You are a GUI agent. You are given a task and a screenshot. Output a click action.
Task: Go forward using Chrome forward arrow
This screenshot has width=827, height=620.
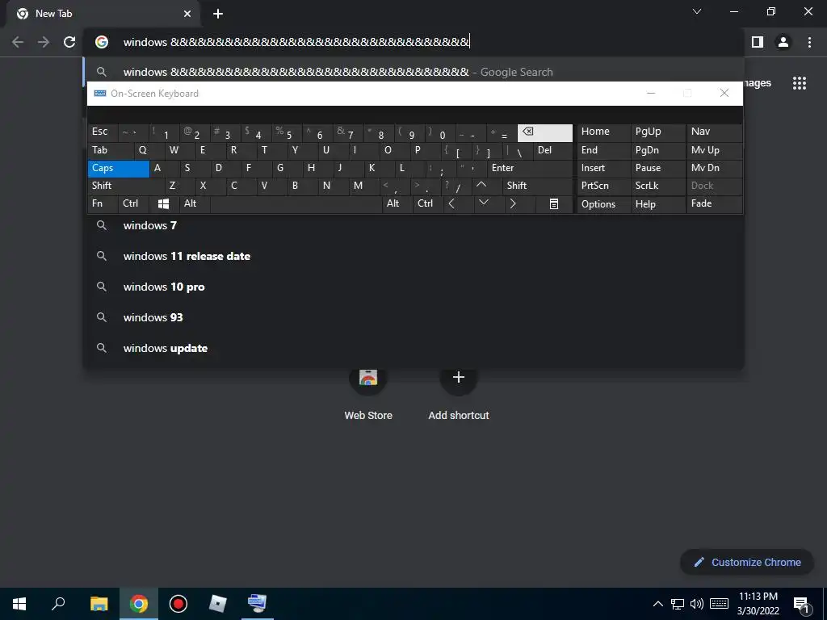(44, 42)
